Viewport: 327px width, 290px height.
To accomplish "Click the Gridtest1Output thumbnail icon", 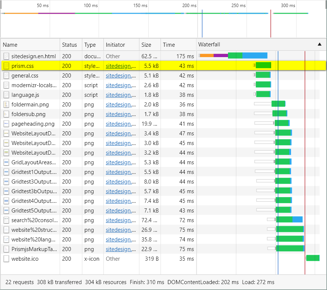I will tap(6, 172).
